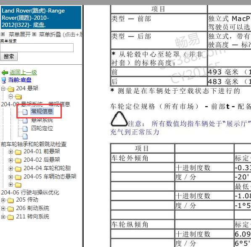Expand the 204-01 前悬架 node
The height and width of the screenshot is (247, 251).
tap(11, 152)
